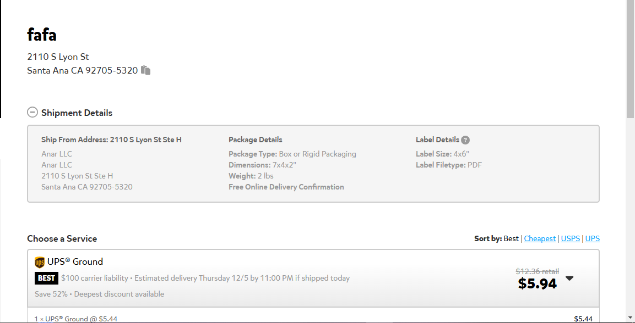Select the Best sort option

pyautogui.click(x=511, y=238)
